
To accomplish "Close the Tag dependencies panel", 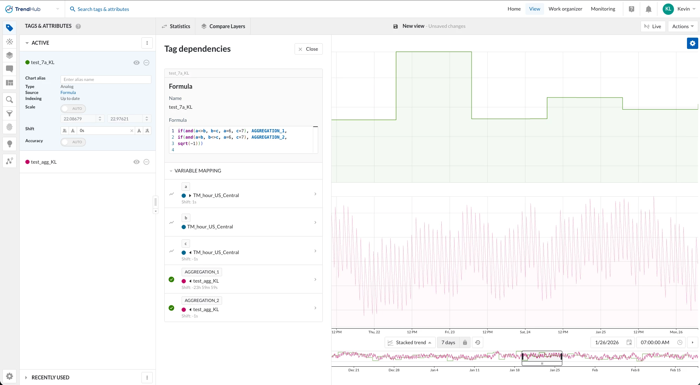I will 308,49.
